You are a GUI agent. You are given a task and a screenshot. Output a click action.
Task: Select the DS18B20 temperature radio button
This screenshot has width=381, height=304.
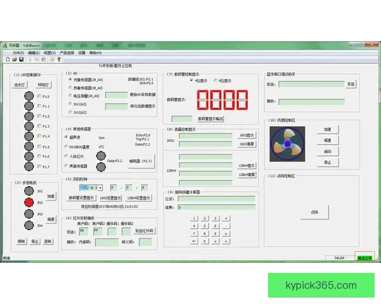(x=67, y=146)
